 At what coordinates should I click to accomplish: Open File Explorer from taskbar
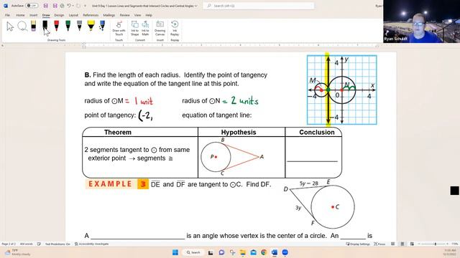243,252
